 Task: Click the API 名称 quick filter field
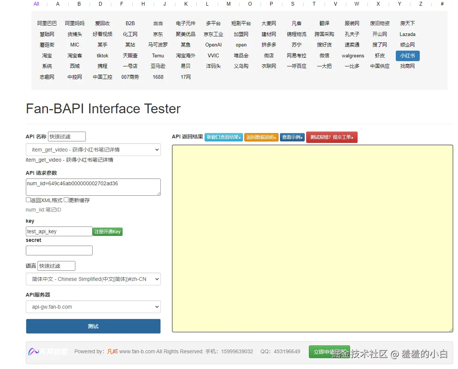click(67, 136)
